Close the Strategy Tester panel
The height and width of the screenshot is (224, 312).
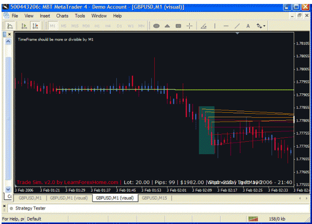tap(4, 206)
